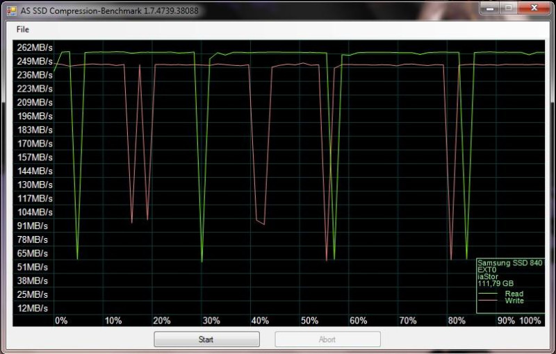
Task: Click the 60% x-axis label
Action: click(358, 321)
